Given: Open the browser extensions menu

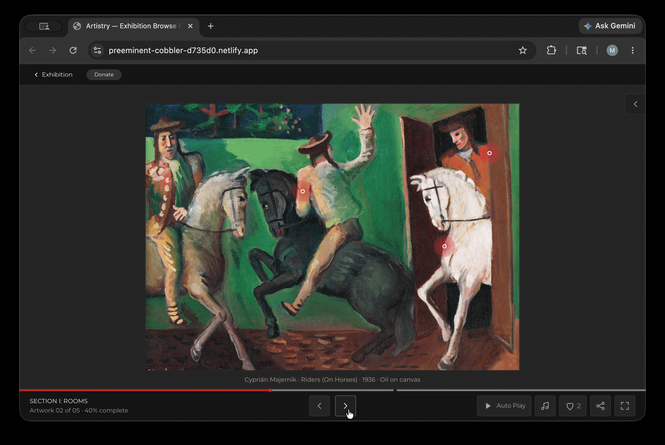Looking at the screenshot, I should click(x=551, y=50).
